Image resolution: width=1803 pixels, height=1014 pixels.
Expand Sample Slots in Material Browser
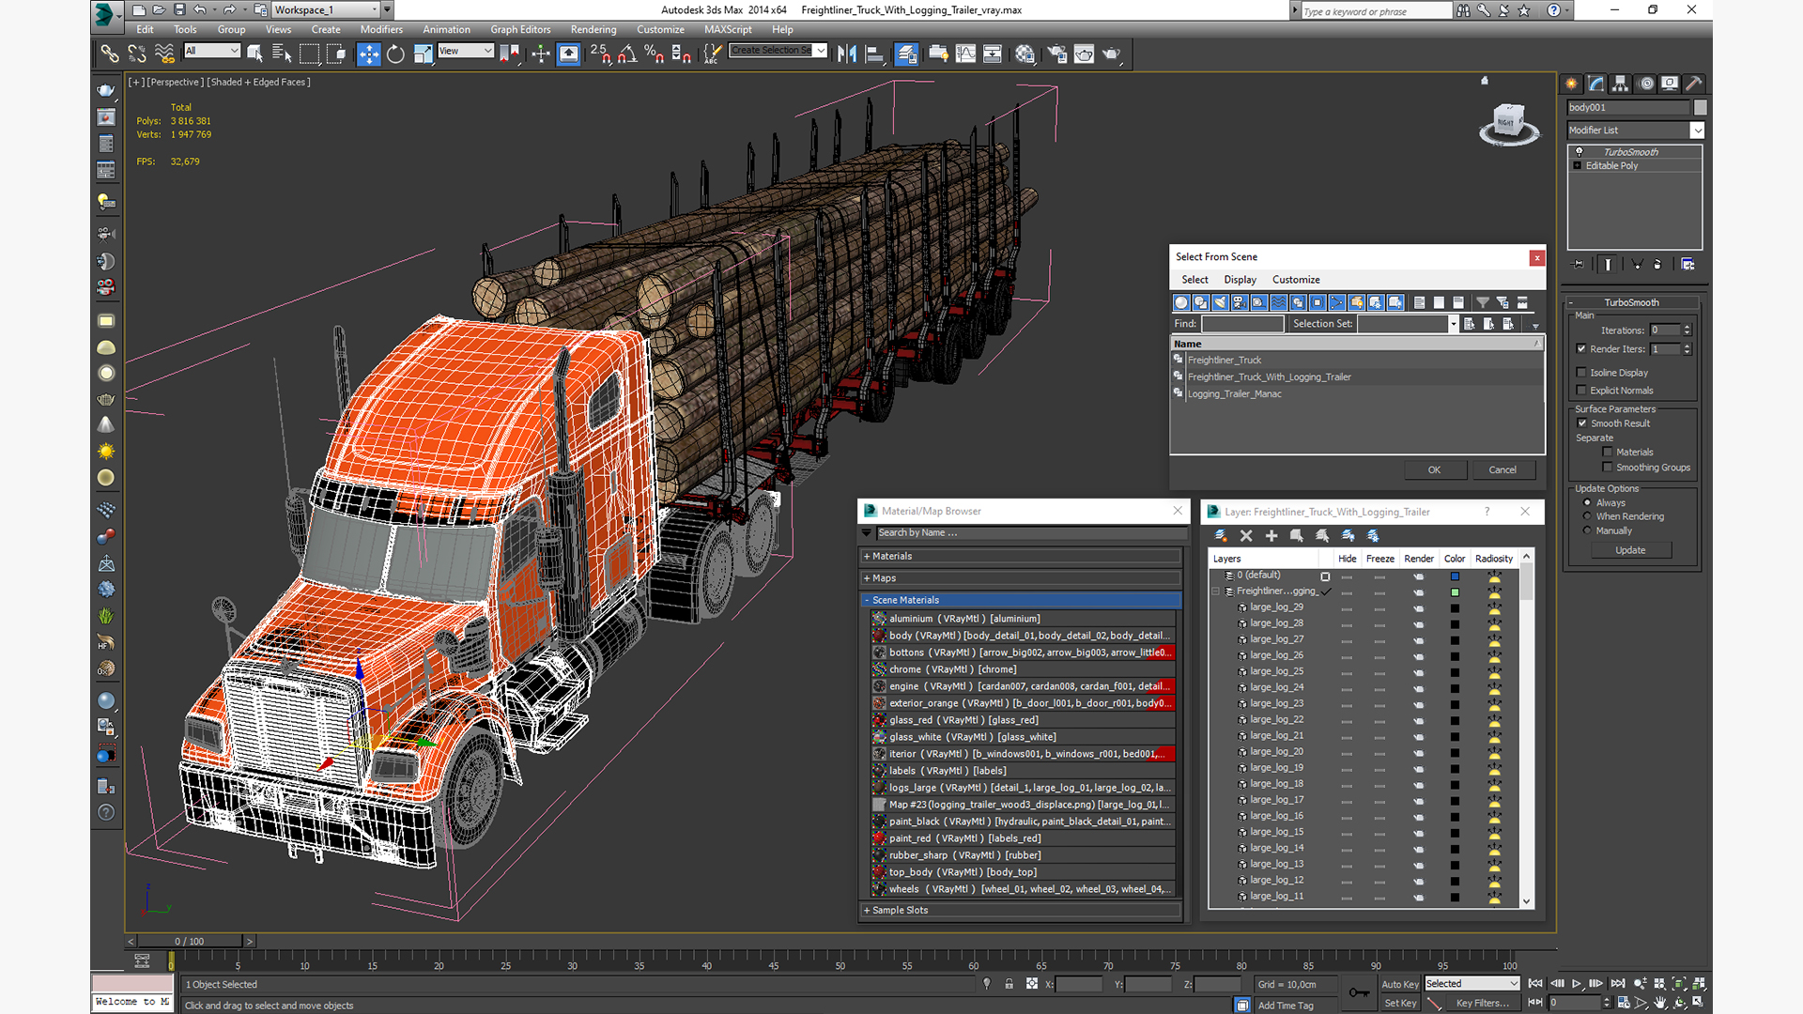pos(1021,911)
